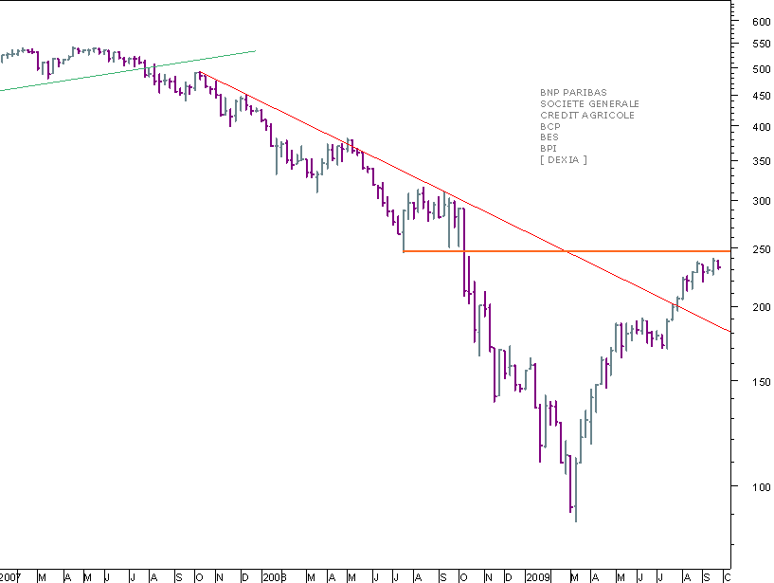Click the 150 price axis label
The width and height of the screenshot is (774, 583).
click(761, 382)
